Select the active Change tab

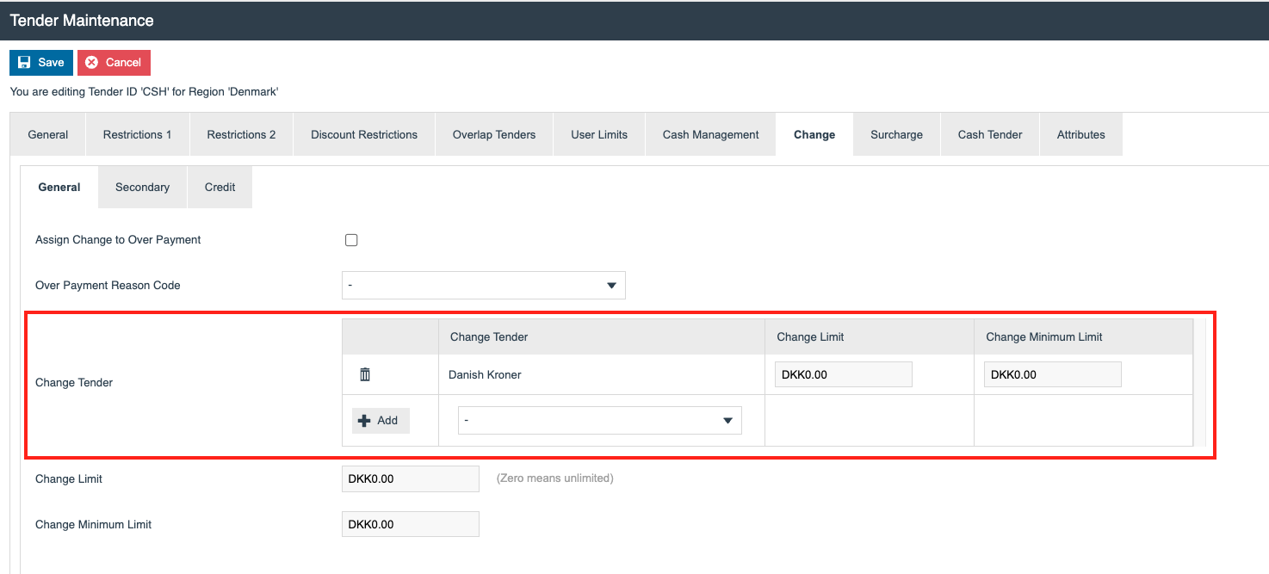[814, 134]
